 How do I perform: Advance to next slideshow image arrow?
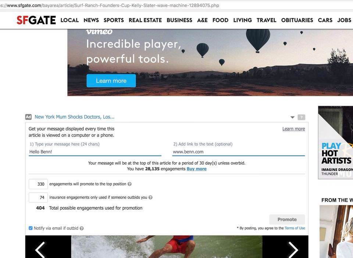(x=293, y=250)
